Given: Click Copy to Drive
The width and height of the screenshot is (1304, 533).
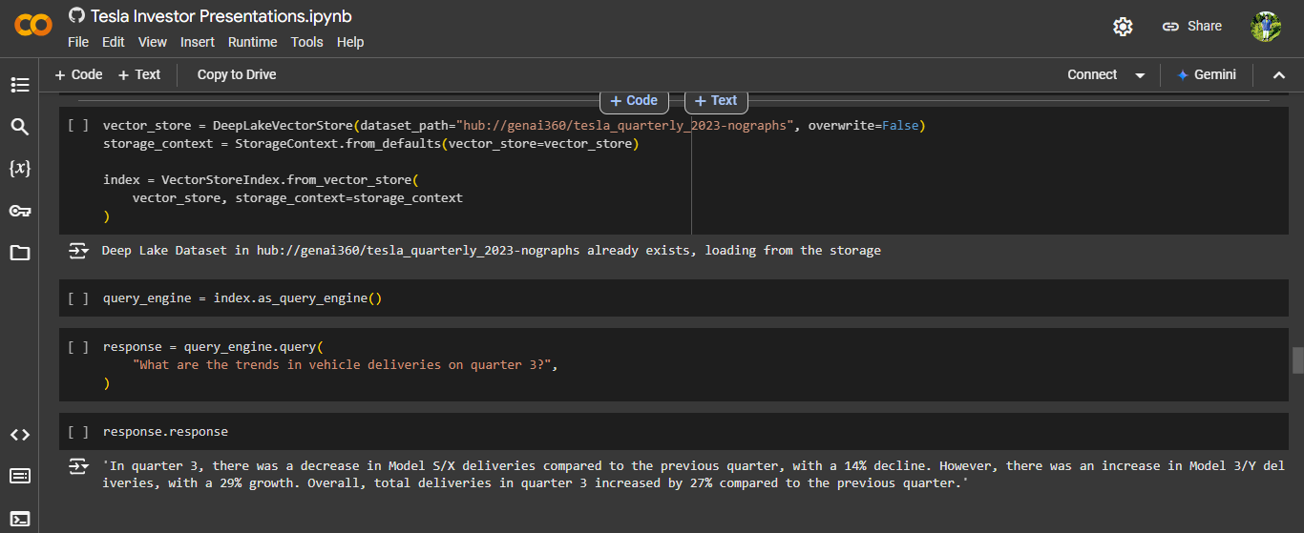Looking at the screenshot, I should pyautogui.click(x=237, y=74).
